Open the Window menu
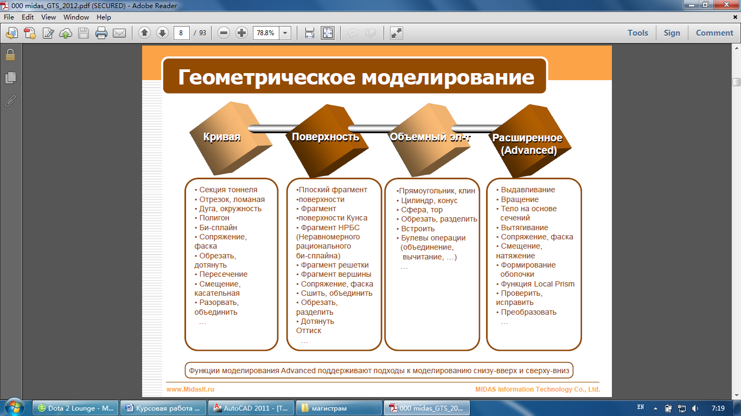741x416 pixels. pyautogui.click(x=76, y=17)
